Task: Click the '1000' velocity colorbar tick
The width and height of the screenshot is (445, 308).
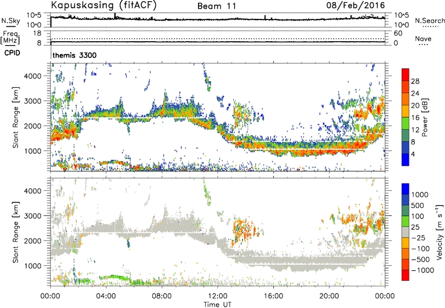Action: pyautogui.click(x=420, y=195)
